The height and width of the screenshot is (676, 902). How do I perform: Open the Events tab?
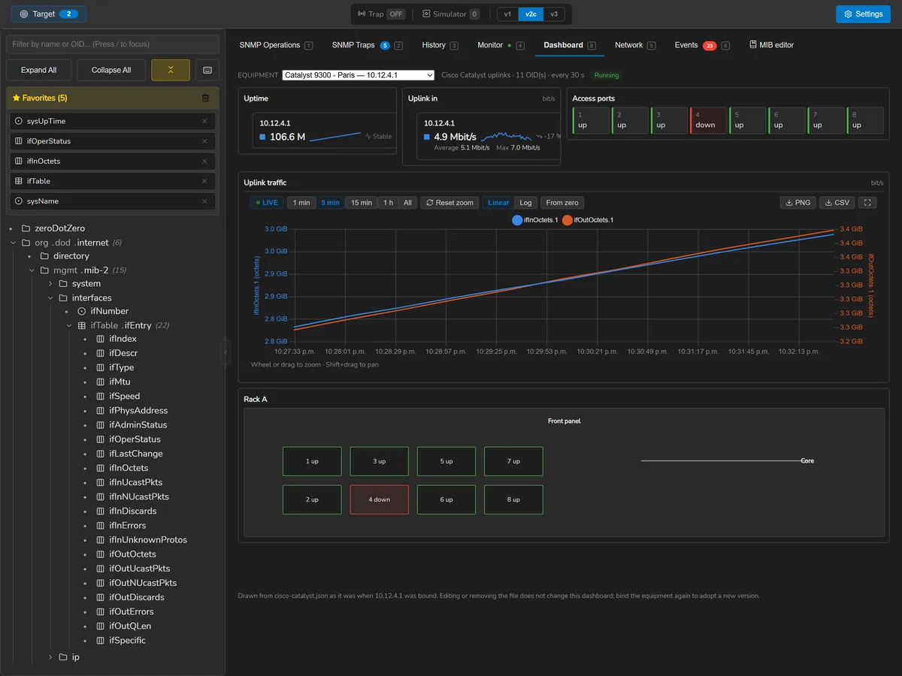click(702, 45)
